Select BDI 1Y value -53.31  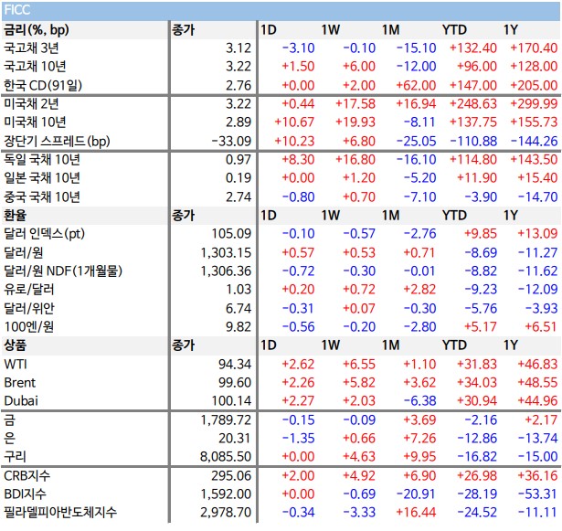(537, 494)
